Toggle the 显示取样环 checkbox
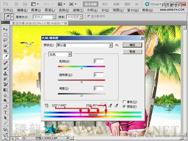The width and height of the screenshot is (188, 141). (89, 16)
